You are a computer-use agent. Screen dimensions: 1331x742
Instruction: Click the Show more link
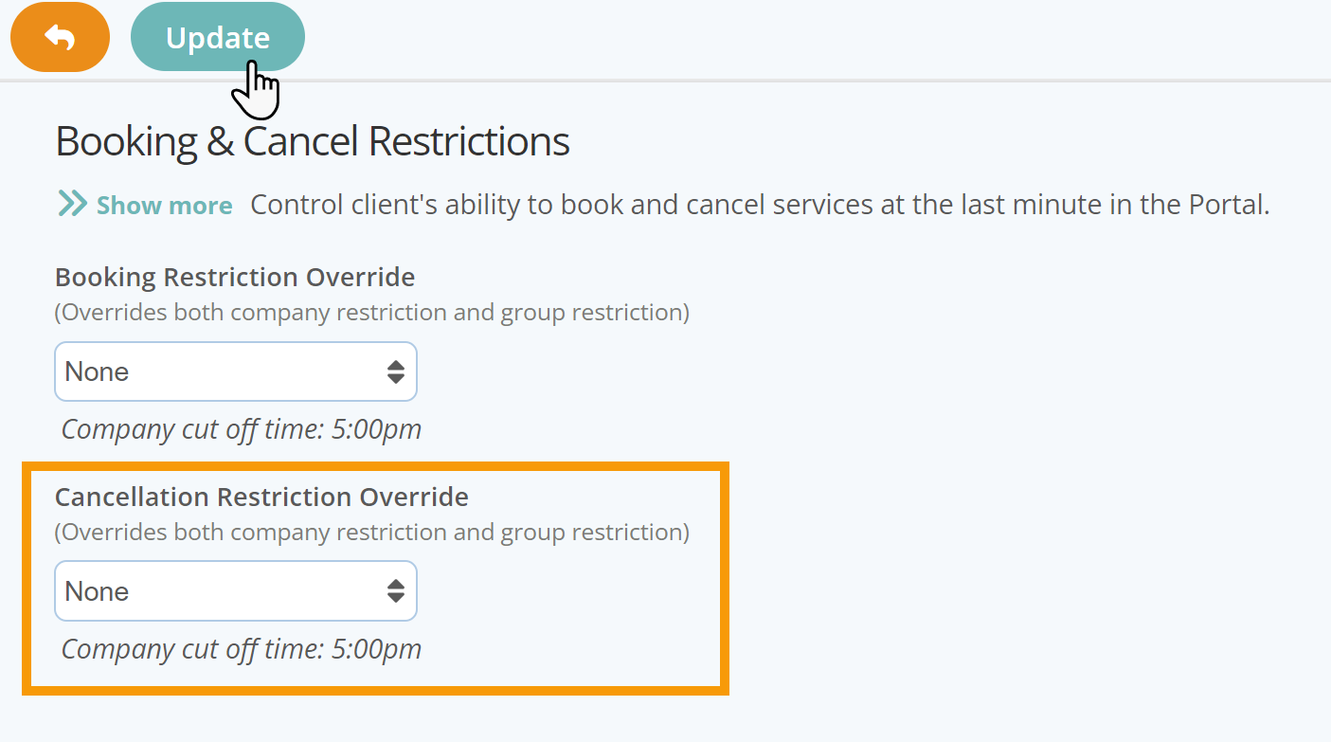(x=164, y=206)
